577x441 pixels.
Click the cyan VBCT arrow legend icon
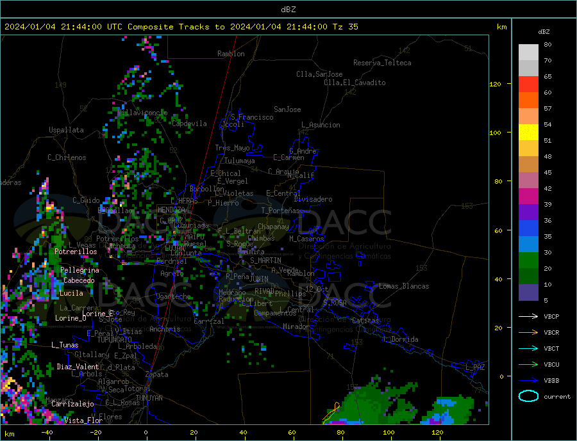(x=528, y=348)
